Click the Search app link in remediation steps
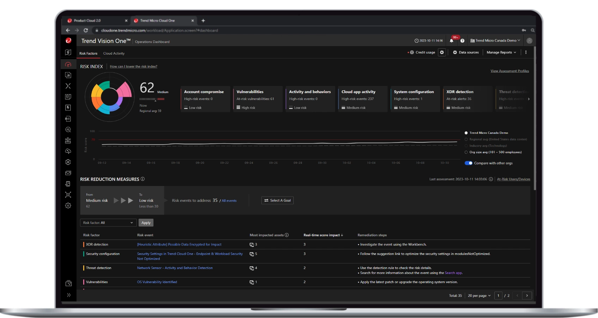Screen dimensions: 598x318 (453, 273)
